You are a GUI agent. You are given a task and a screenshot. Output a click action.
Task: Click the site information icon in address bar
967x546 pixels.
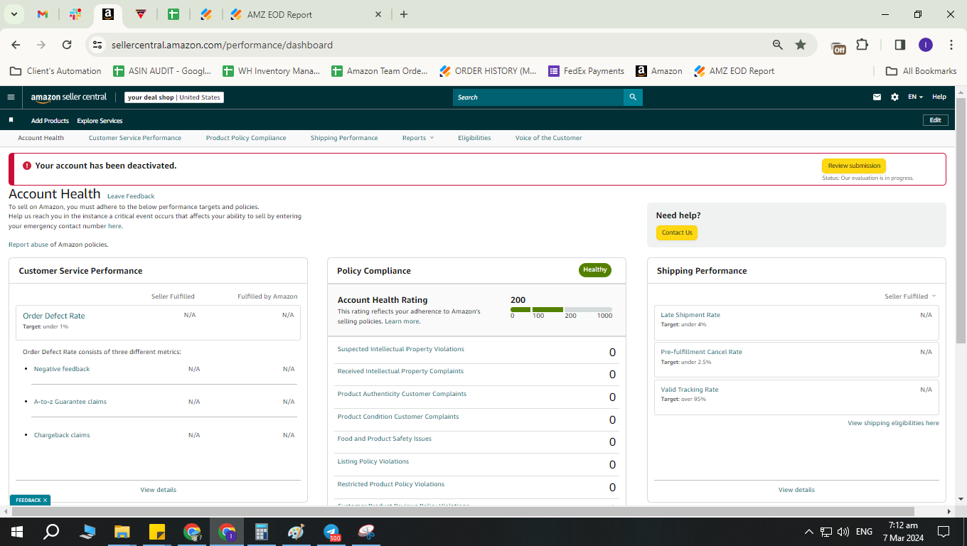(97, 45)
